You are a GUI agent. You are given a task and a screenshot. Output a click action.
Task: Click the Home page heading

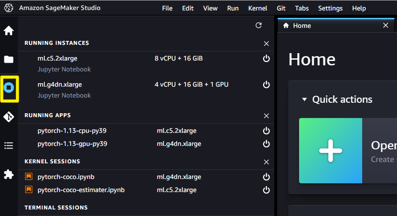tap(312, 60)
